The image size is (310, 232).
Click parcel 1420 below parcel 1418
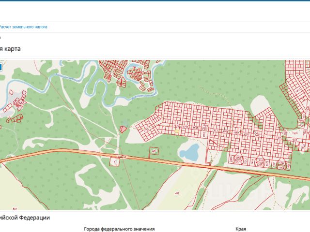(260, 164)
